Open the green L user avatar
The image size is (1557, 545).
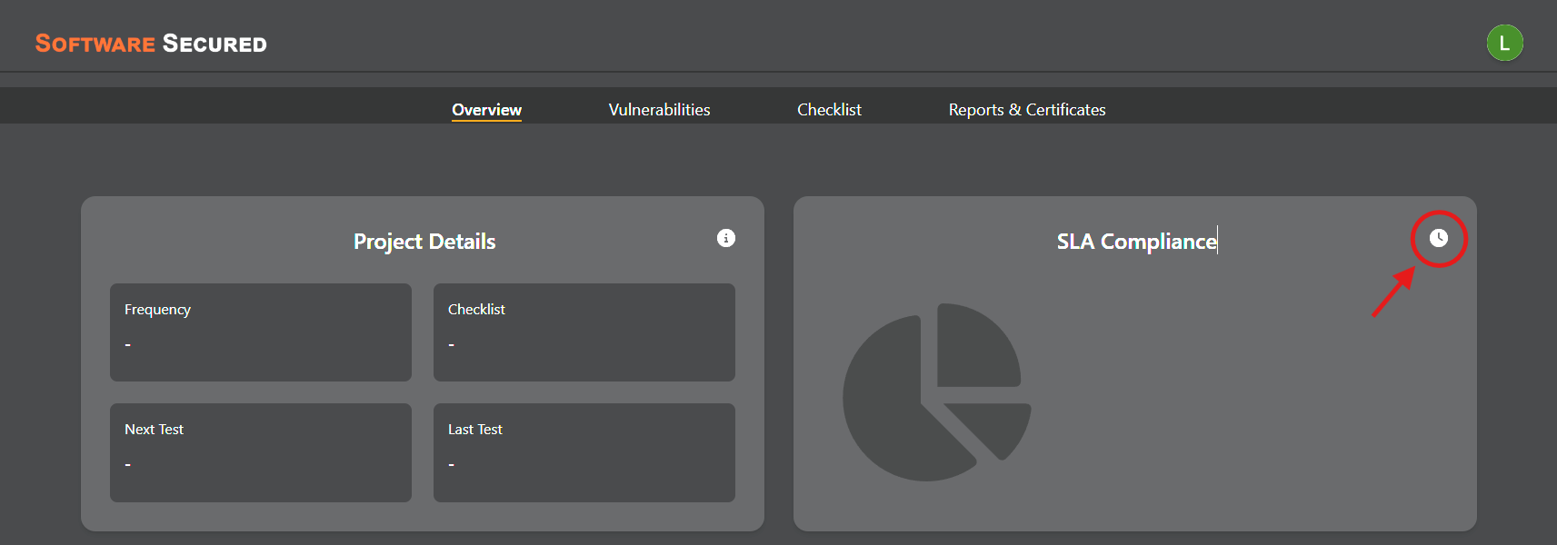tap(1504, 43)
